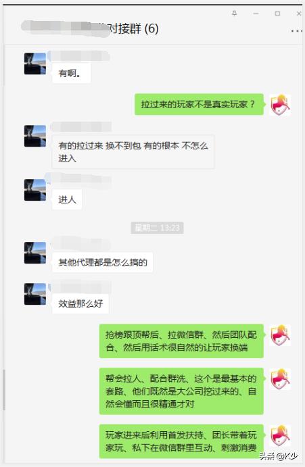Click the timestamp divider "星期二 13:23"
The width and height of the screenshot is (305, 467).
point(157,228)
